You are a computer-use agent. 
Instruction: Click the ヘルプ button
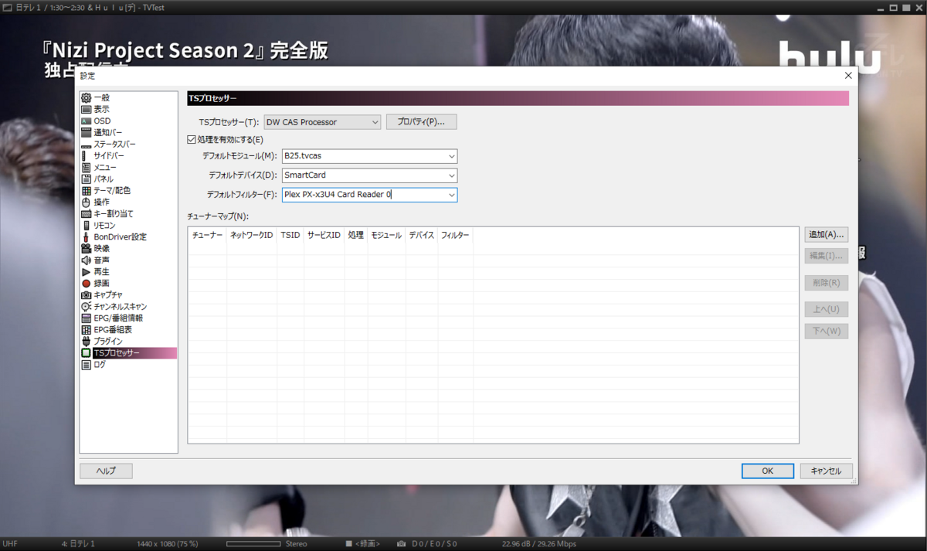coord(106,471)
